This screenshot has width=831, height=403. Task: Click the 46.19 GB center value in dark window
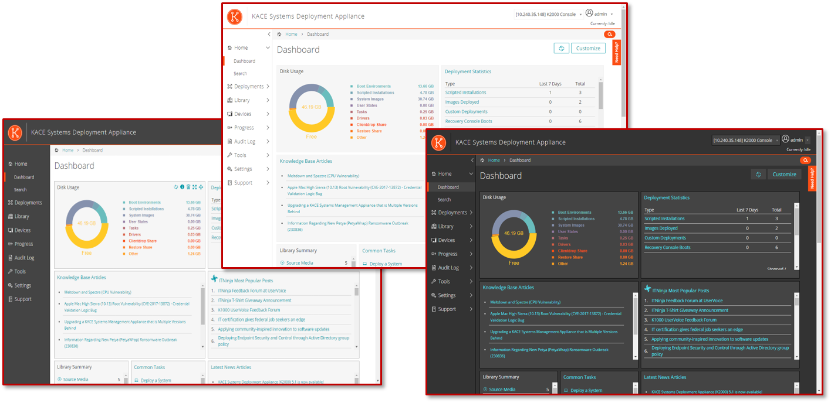(514, 233)
